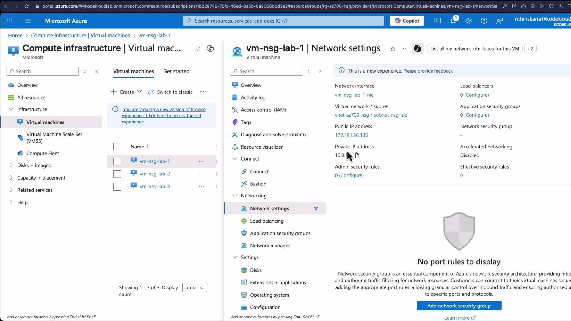Viewport: 571px width, 321px height.
Task: Open portal settings gear
Action: click(x=469, y=21)
